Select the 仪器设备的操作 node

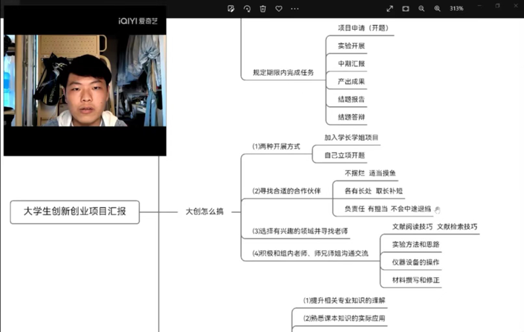pos(416,262)
